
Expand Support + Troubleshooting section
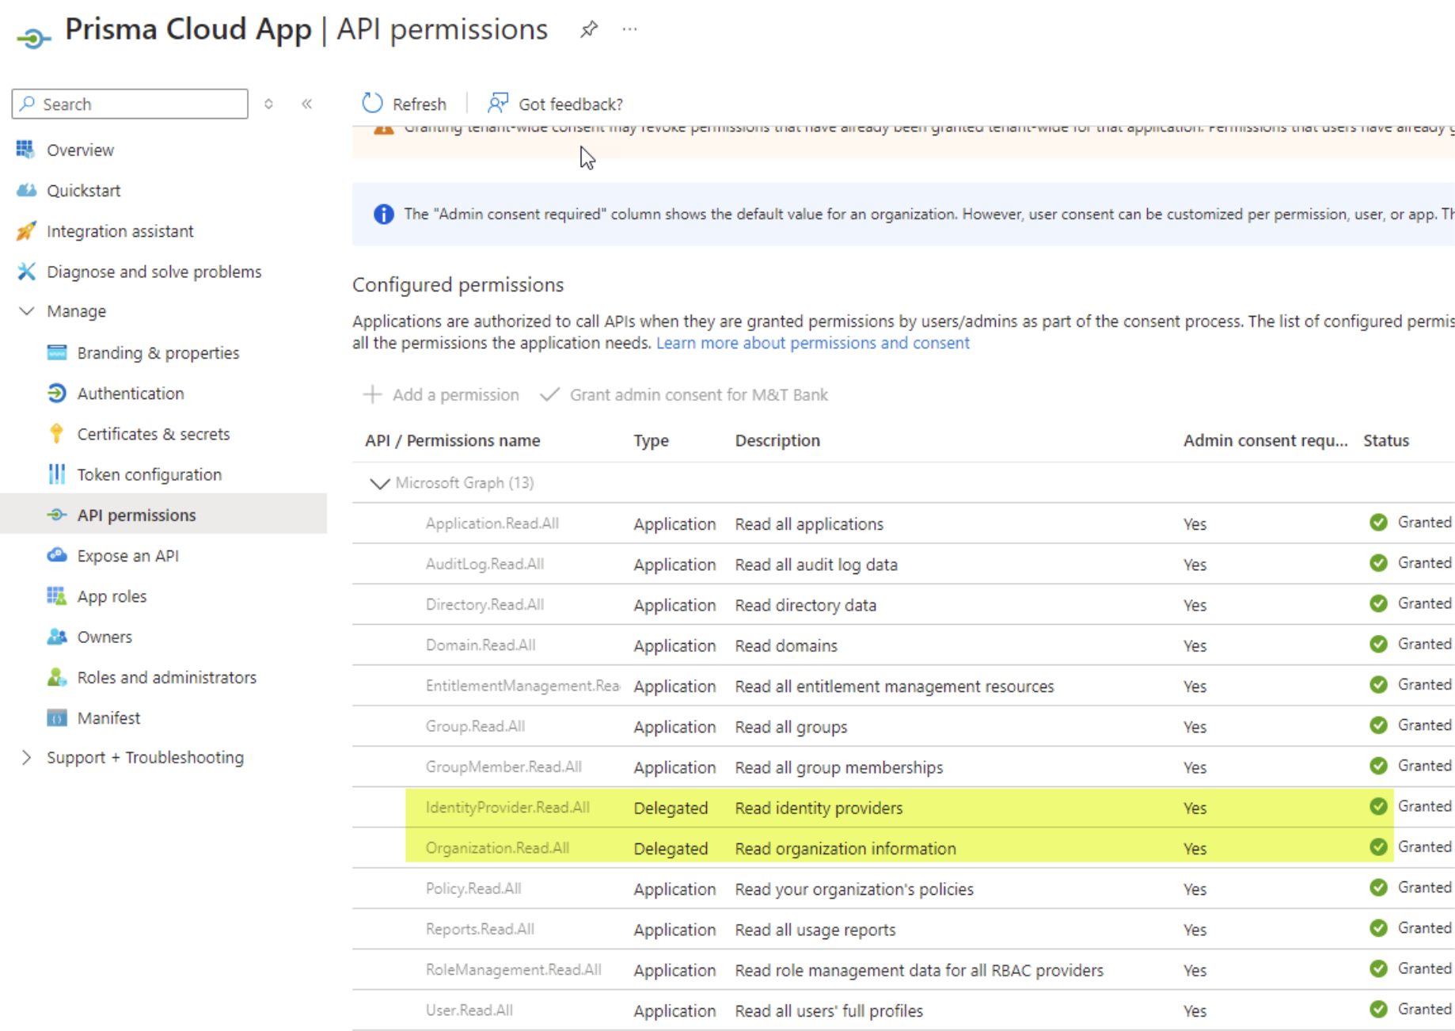point(27,758)
